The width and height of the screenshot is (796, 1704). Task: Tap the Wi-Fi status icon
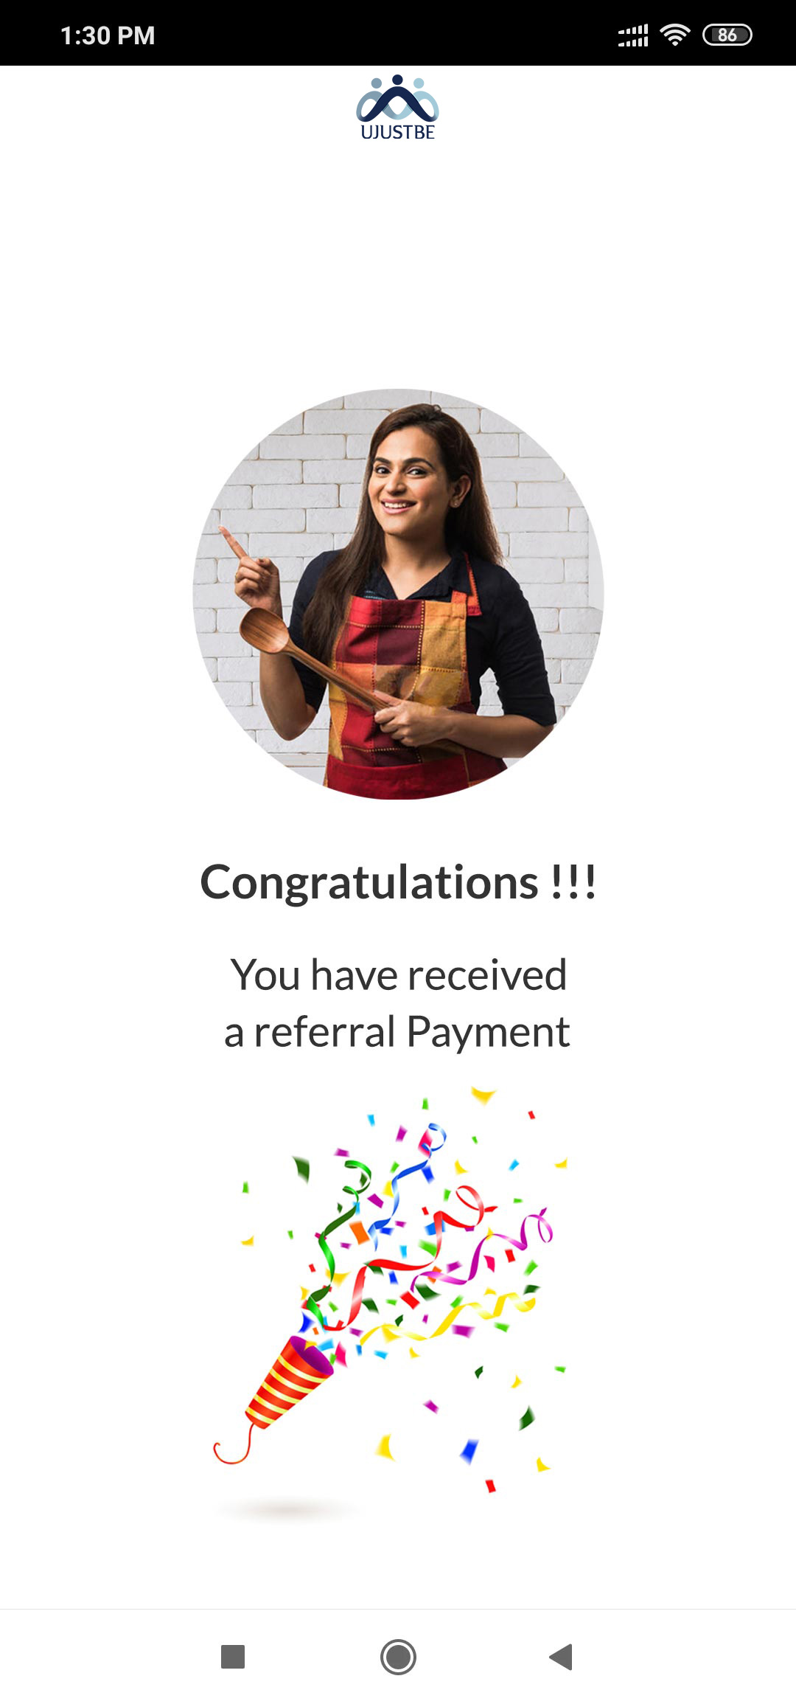(674, 35)
